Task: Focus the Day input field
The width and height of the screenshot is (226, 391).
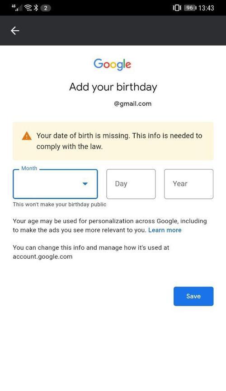Action: tap(131, 184)
